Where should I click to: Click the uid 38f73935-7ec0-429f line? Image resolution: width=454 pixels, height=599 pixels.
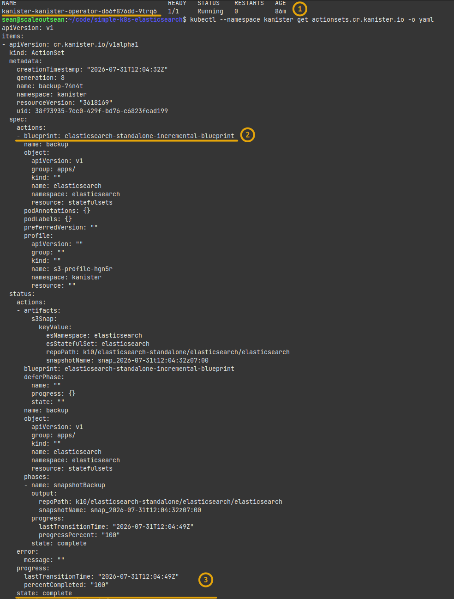click(x=92, y=111)
